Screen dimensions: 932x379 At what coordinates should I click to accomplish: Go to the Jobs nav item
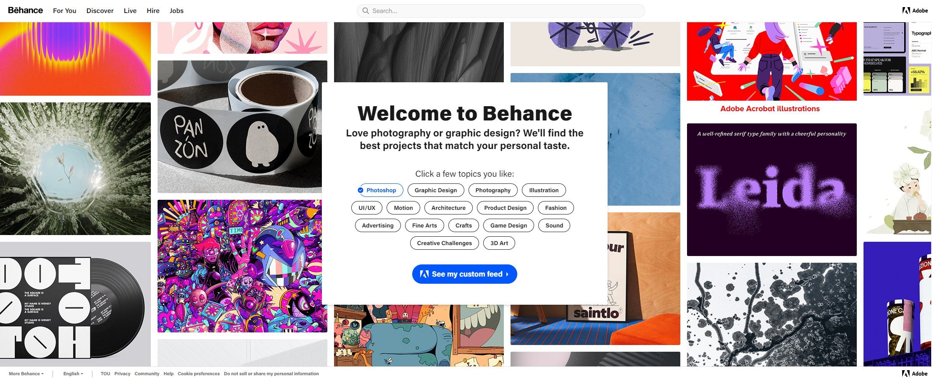point(176,11)
